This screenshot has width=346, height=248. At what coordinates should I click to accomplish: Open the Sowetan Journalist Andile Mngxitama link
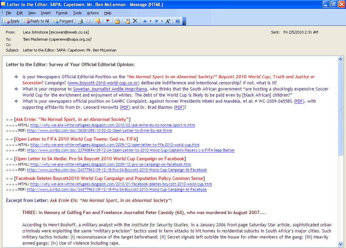pos(110,89)
